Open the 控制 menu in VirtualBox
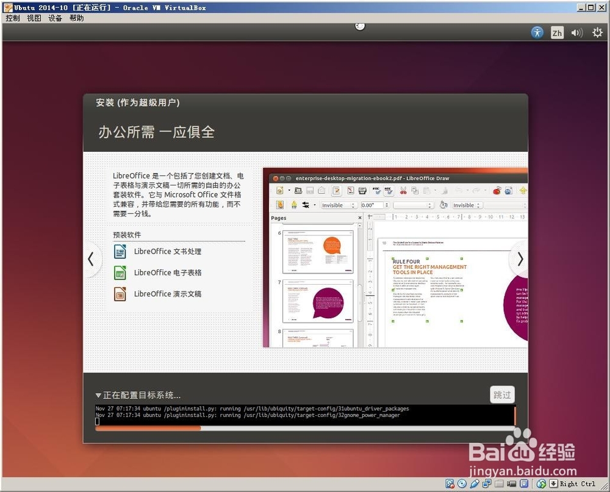Image resolution: width=610 pixels, height=492 pixels. click(x=12, y=18)
